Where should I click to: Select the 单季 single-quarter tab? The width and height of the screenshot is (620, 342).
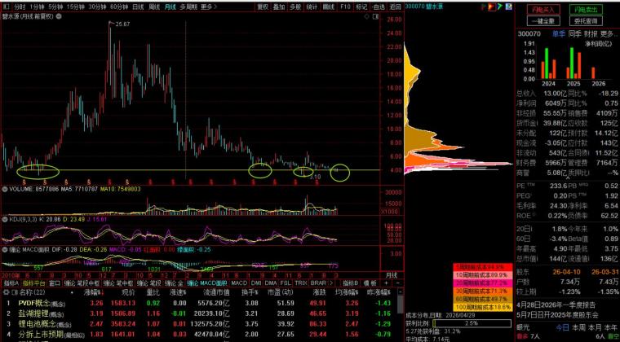click(x=559, y=34)
